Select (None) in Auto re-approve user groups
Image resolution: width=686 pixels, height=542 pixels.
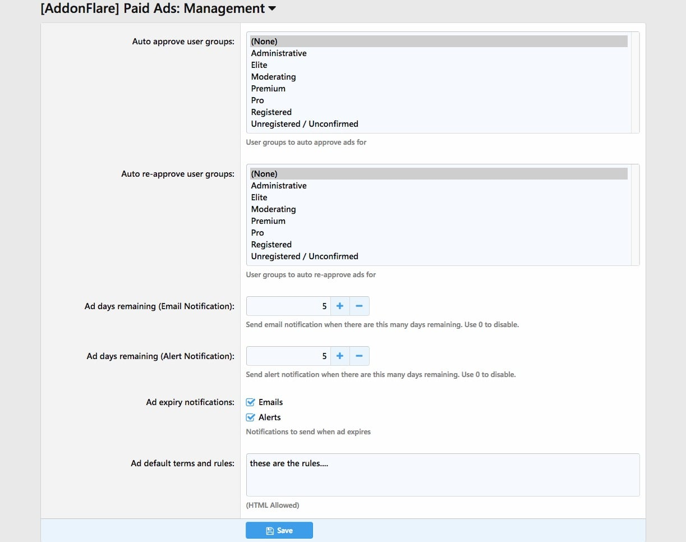(x=264, y=174)
